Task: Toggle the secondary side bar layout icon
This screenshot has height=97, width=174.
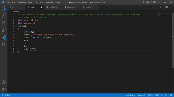Action: (x=151, y=2)
